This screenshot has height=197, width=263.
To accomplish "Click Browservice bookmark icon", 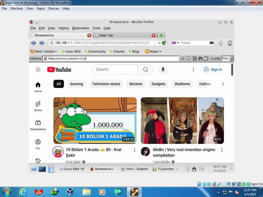I will point(188,58).
